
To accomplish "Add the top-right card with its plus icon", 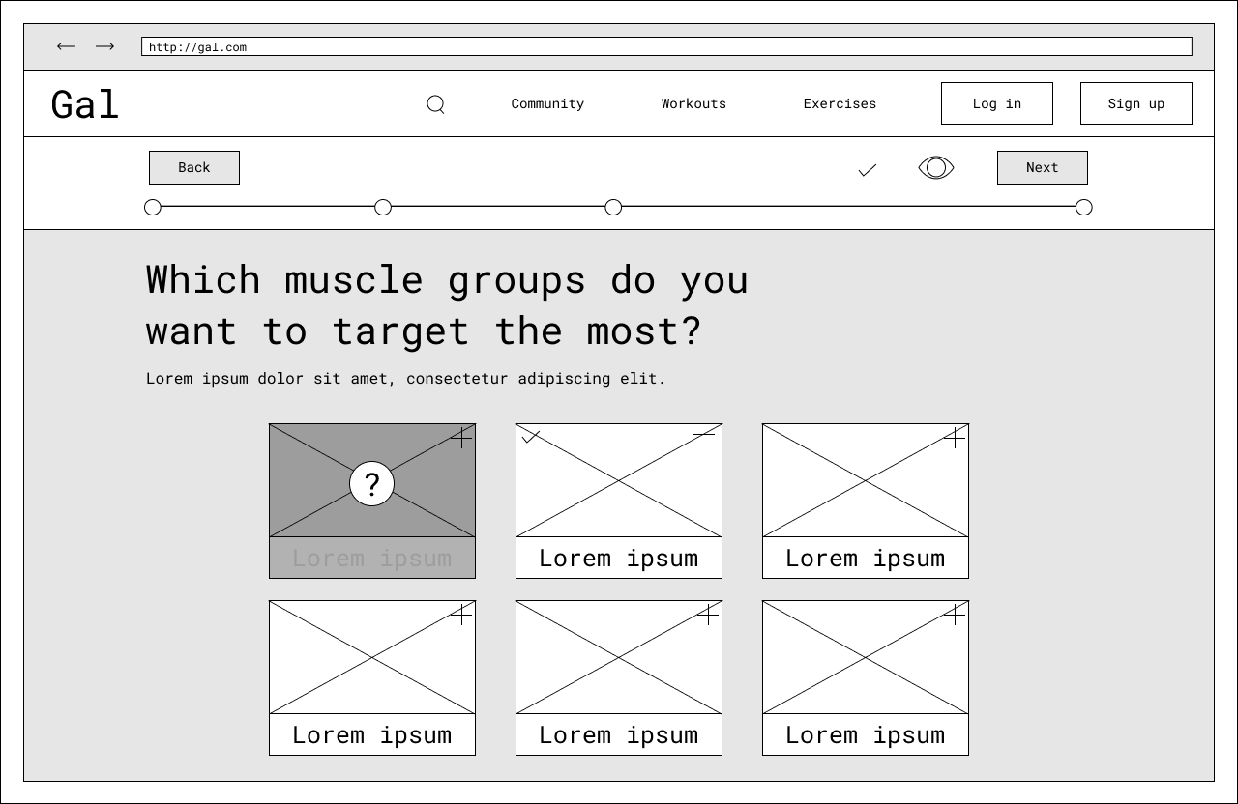I will (955, 438).
